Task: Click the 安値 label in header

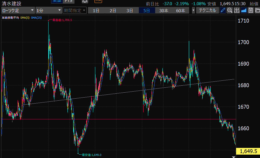Action: 212,4
